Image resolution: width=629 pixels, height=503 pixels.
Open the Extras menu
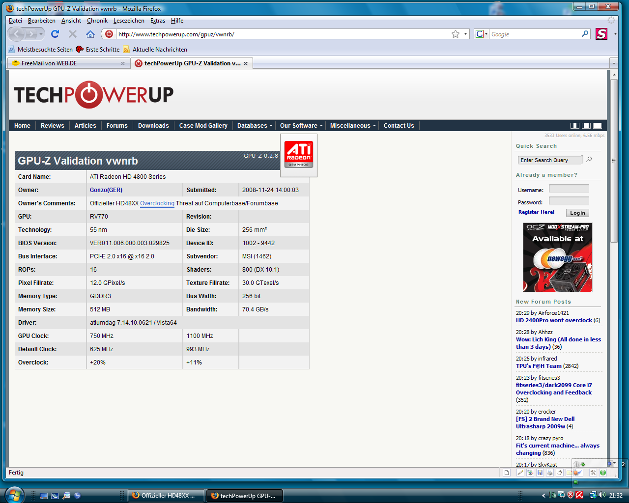[x=158, y=21]
